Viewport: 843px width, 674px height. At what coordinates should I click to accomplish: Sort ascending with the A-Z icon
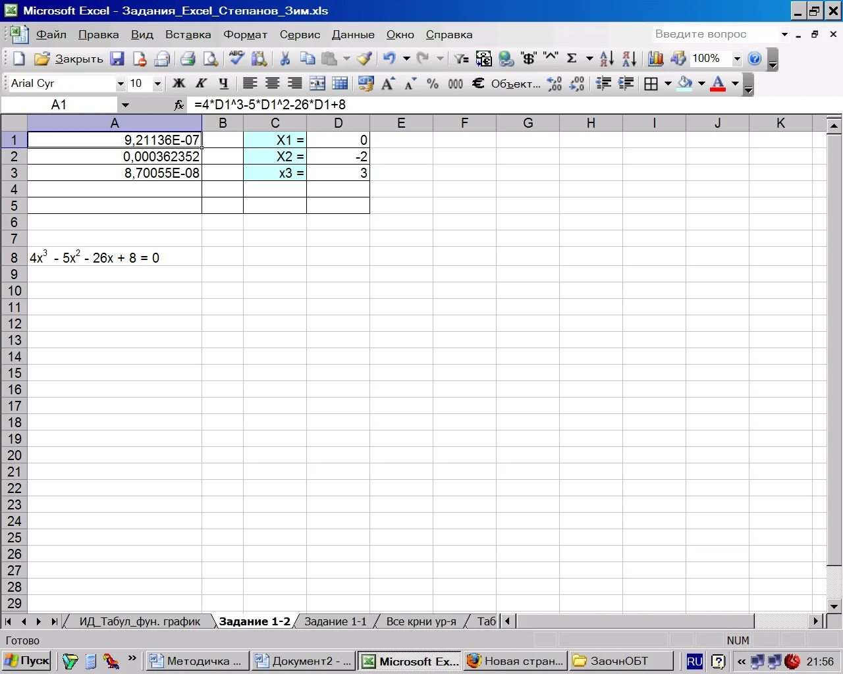607,59
